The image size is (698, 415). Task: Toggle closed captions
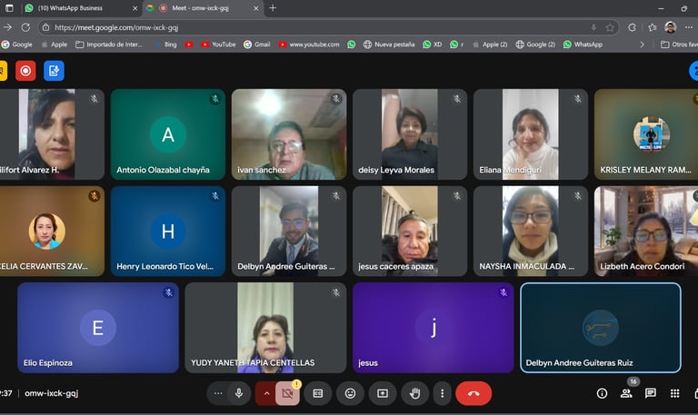coord(318,393)
